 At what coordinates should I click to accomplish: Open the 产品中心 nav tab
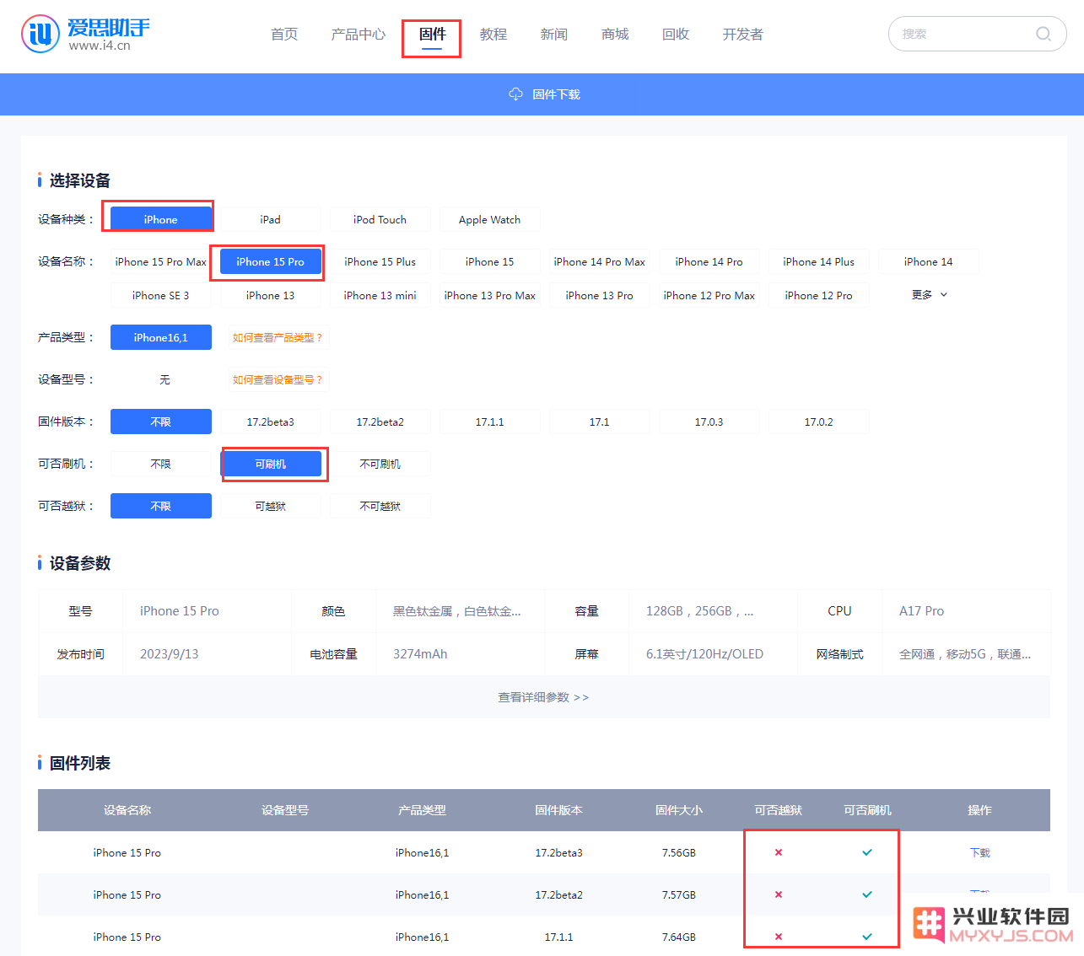point(359,35)
